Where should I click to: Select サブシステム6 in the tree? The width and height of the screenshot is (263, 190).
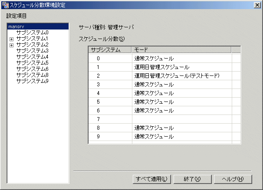[x=33, y=69]
